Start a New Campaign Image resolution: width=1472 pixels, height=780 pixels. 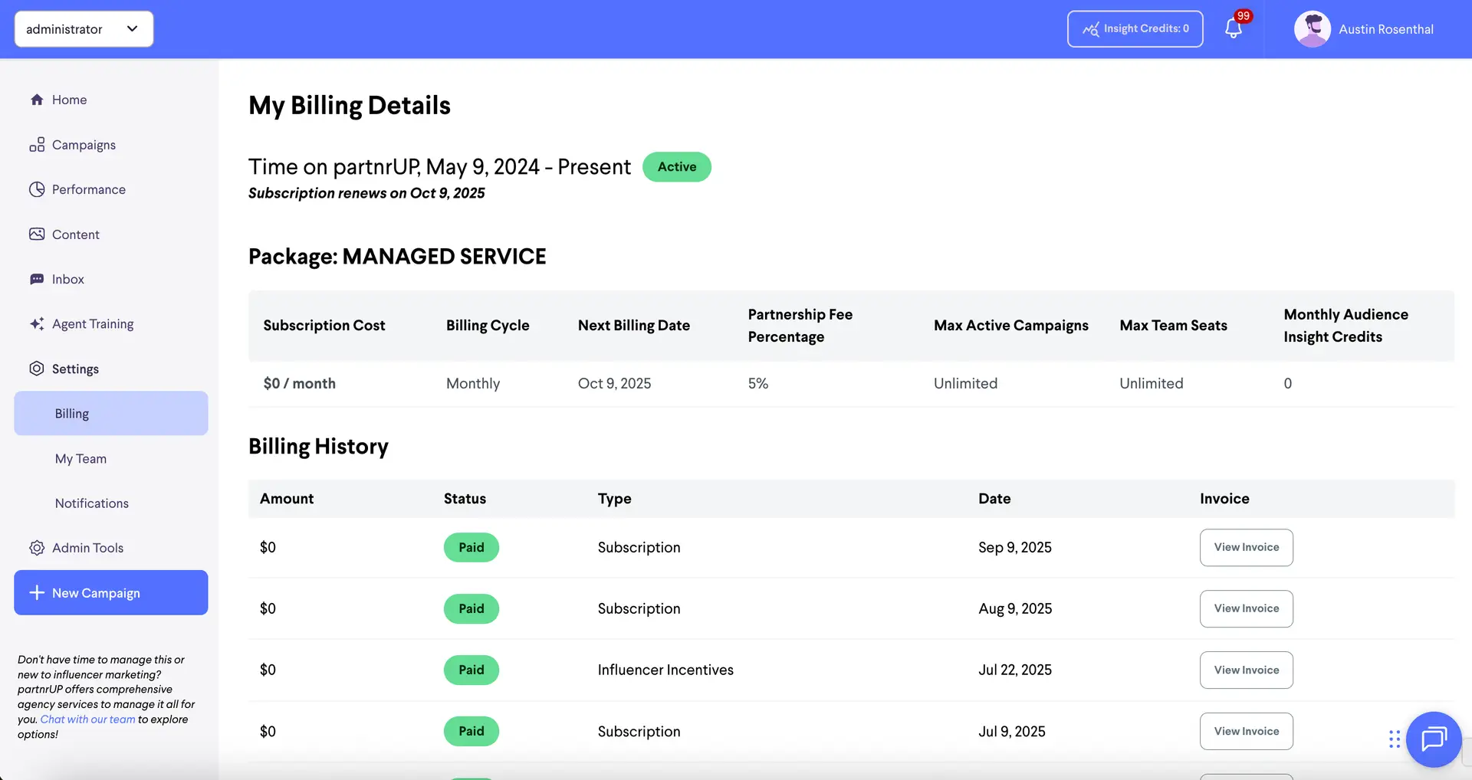110,592
